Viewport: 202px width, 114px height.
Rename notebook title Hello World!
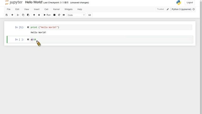coord(34,2)
